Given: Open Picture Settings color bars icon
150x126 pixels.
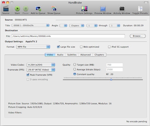Looking at the screenshot, I should [84, 8].
